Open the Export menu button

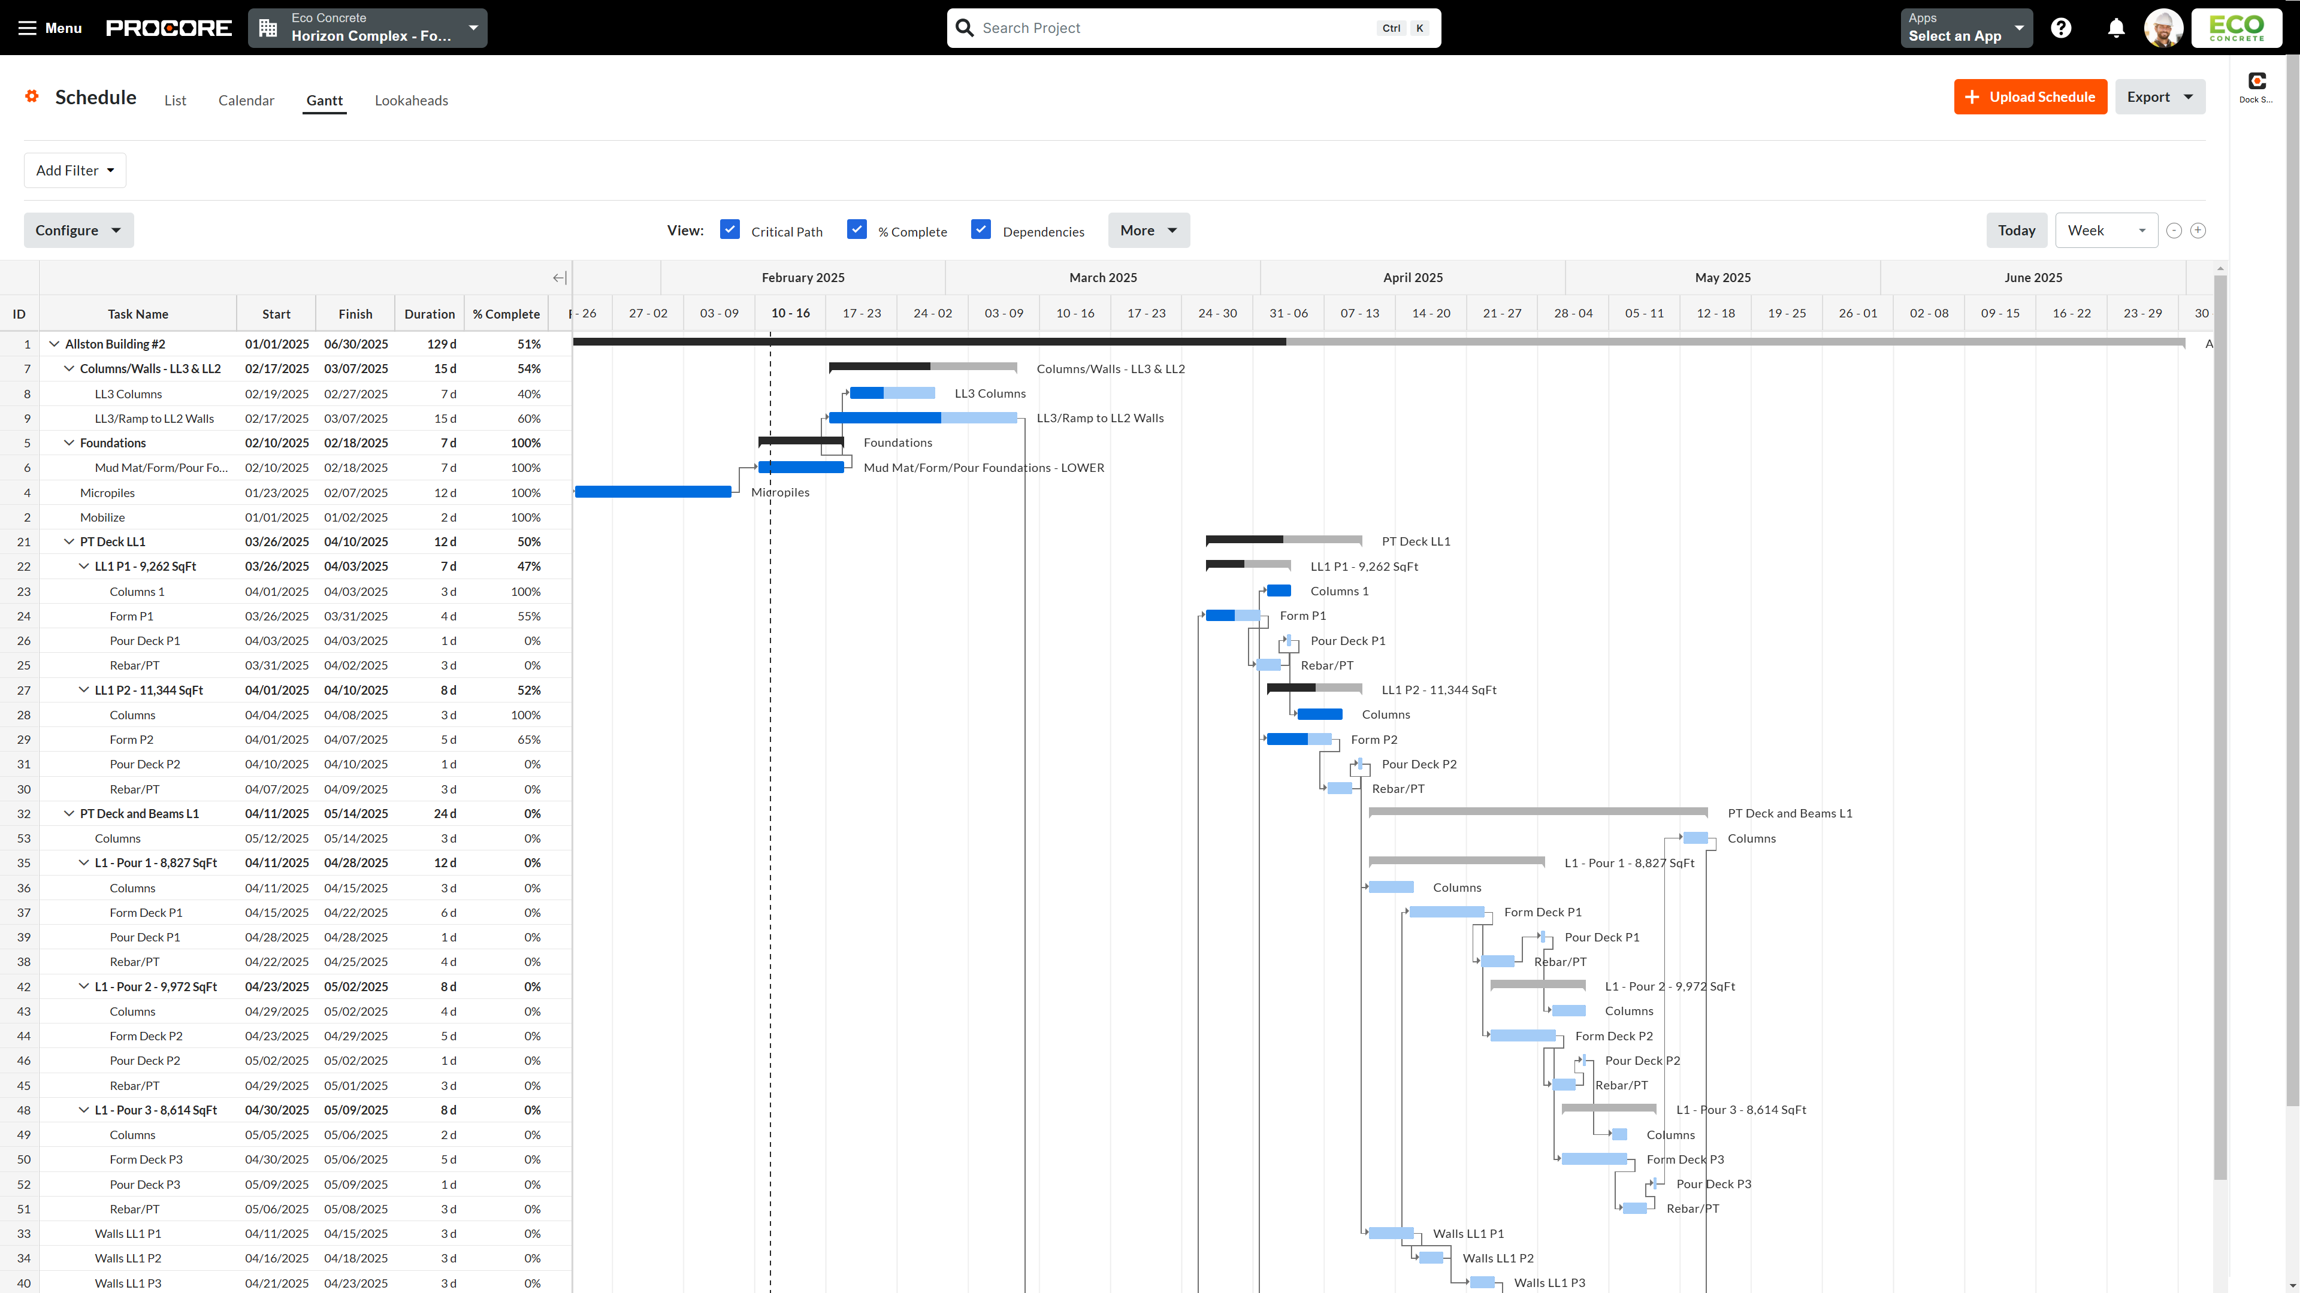[x=2160, y=96]
